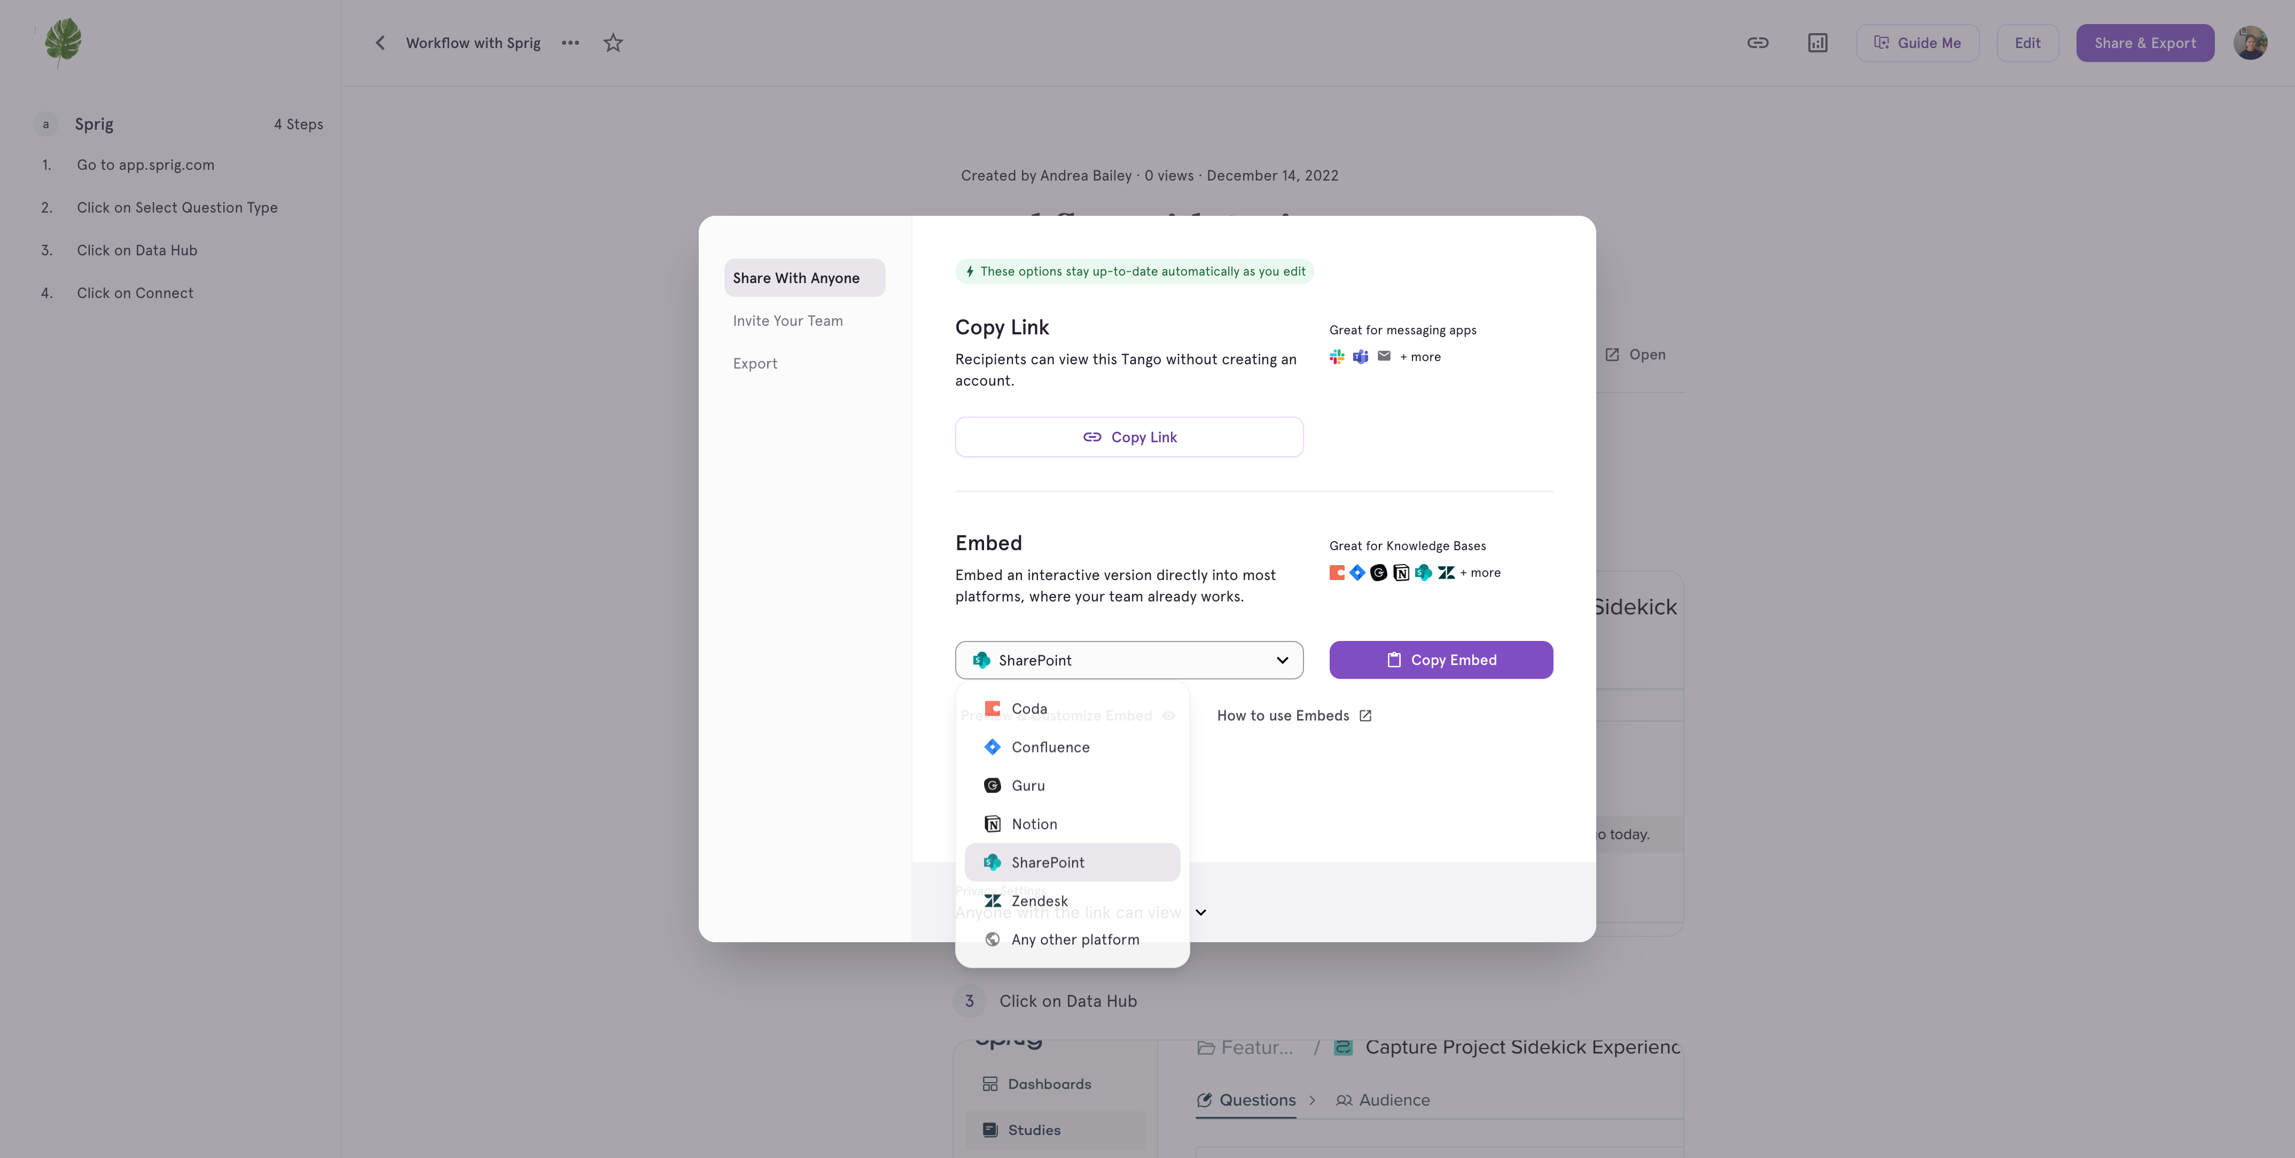Switch to Invite Your Team tab
Viewport: 2295px width, 1158px height.
coord(787,320)
